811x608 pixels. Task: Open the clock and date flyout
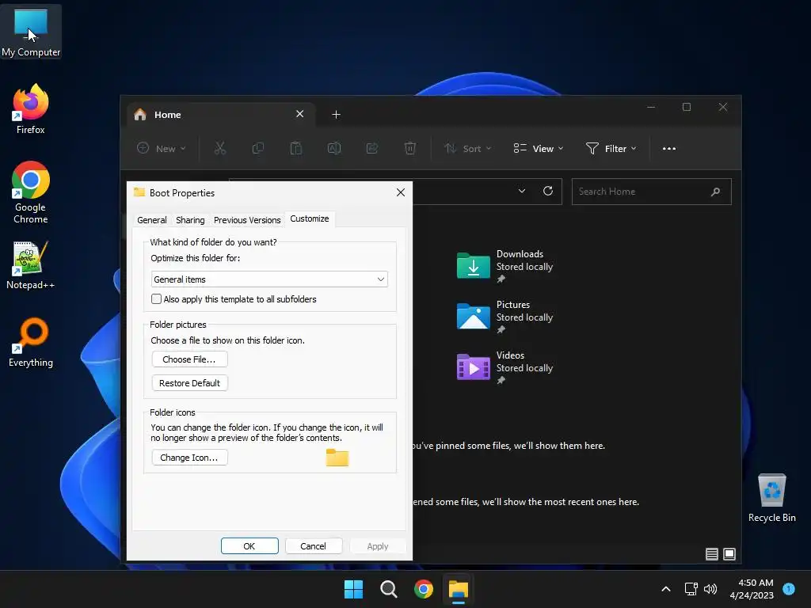click(x=752, y=589)
